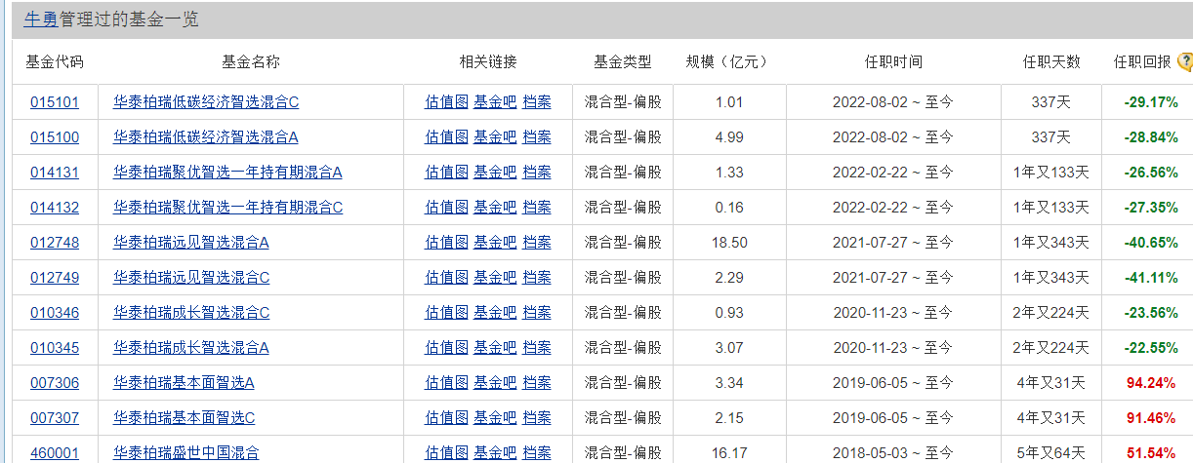This screenshot has height=463, width=1193.
Task: Open fund code 010346 link
Action: [x=55, y=312]
